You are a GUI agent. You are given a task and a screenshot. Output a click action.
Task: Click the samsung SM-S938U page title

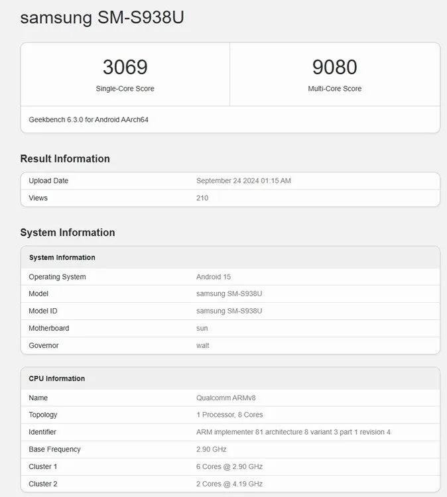pos(102,18)
